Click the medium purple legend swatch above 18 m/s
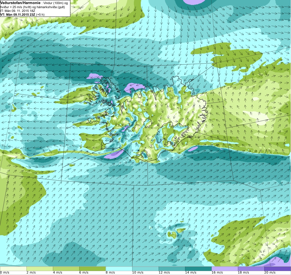 tap(251, 269)
